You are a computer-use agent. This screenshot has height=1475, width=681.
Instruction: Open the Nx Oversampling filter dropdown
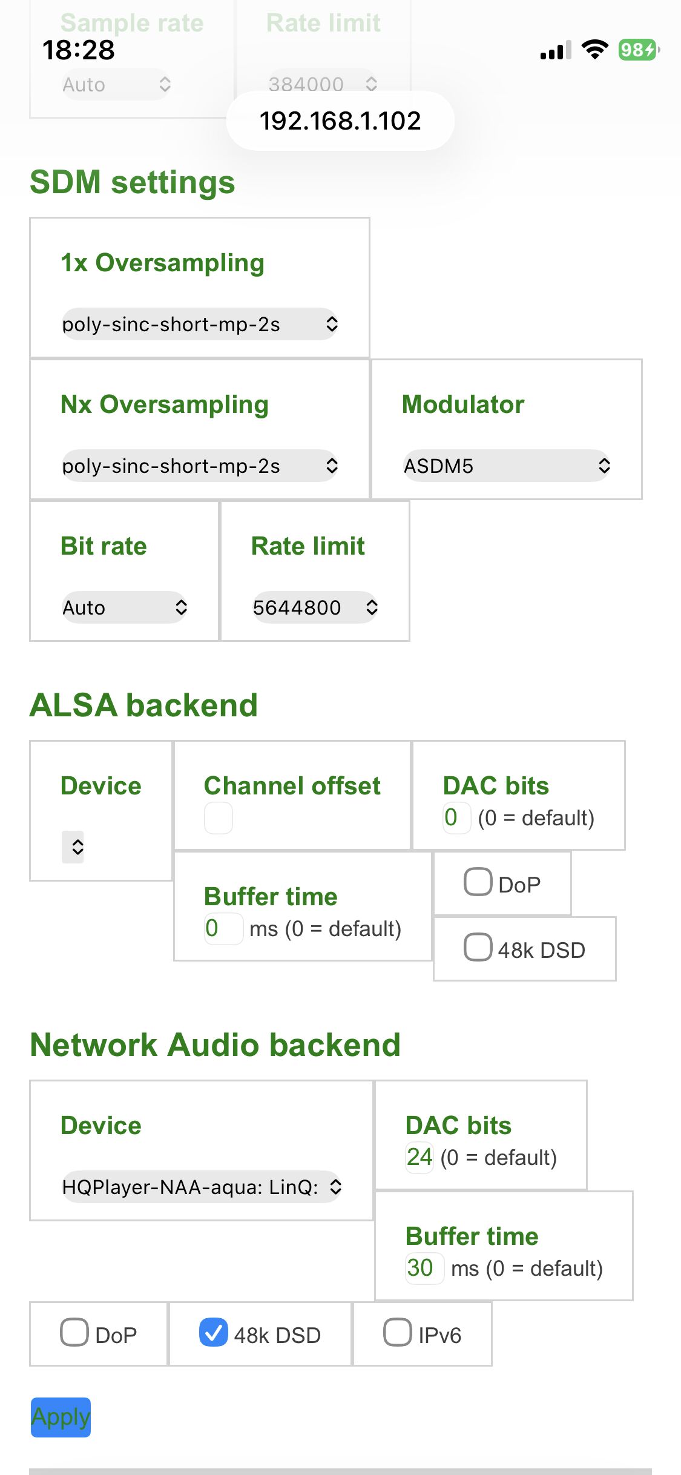pos(200,466)
